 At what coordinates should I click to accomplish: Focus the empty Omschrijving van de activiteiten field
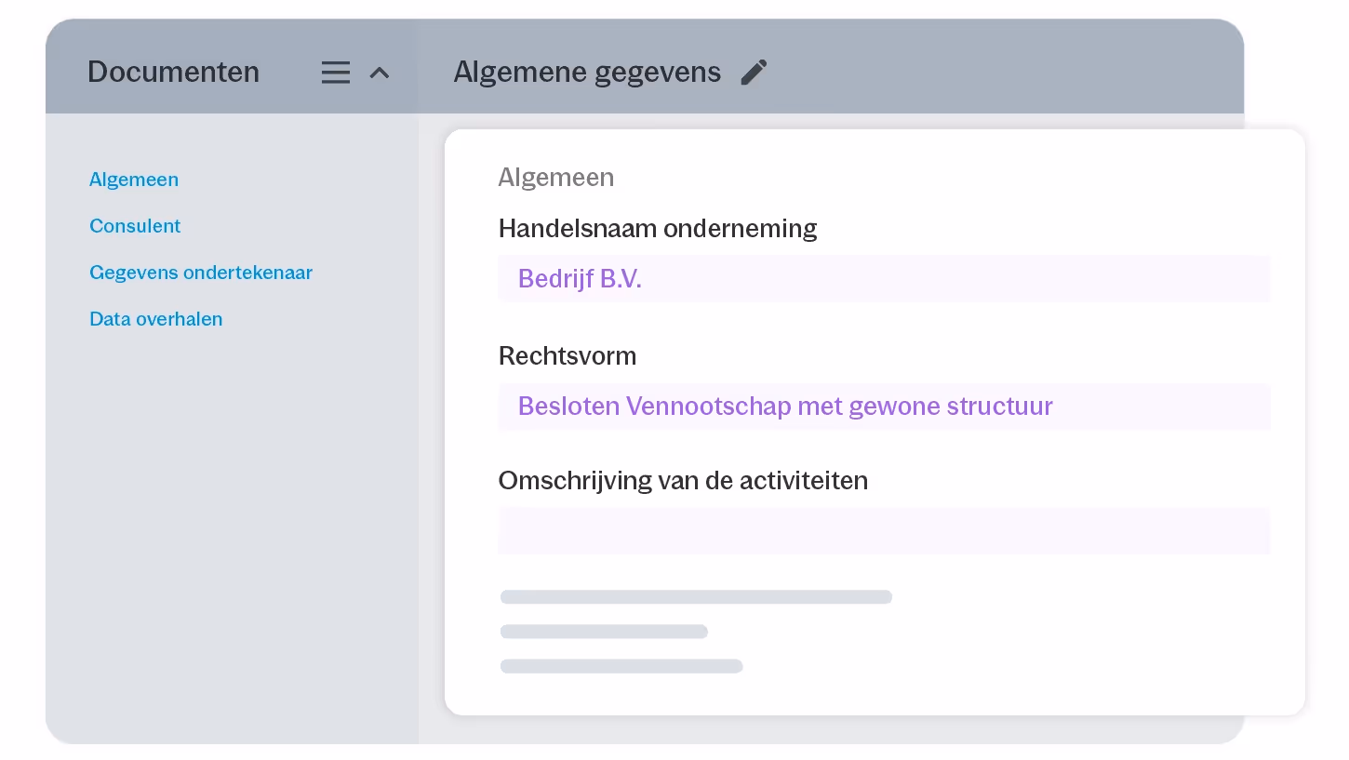coord(884,531)
